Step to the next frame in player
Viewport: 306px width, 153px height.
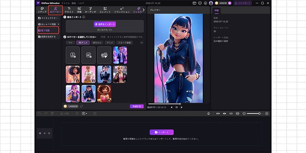tap(181, 107)
